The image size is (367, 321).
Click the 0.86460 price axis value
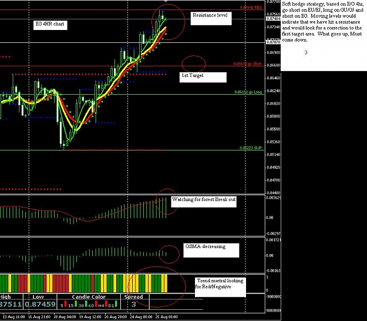pos(274,78)
